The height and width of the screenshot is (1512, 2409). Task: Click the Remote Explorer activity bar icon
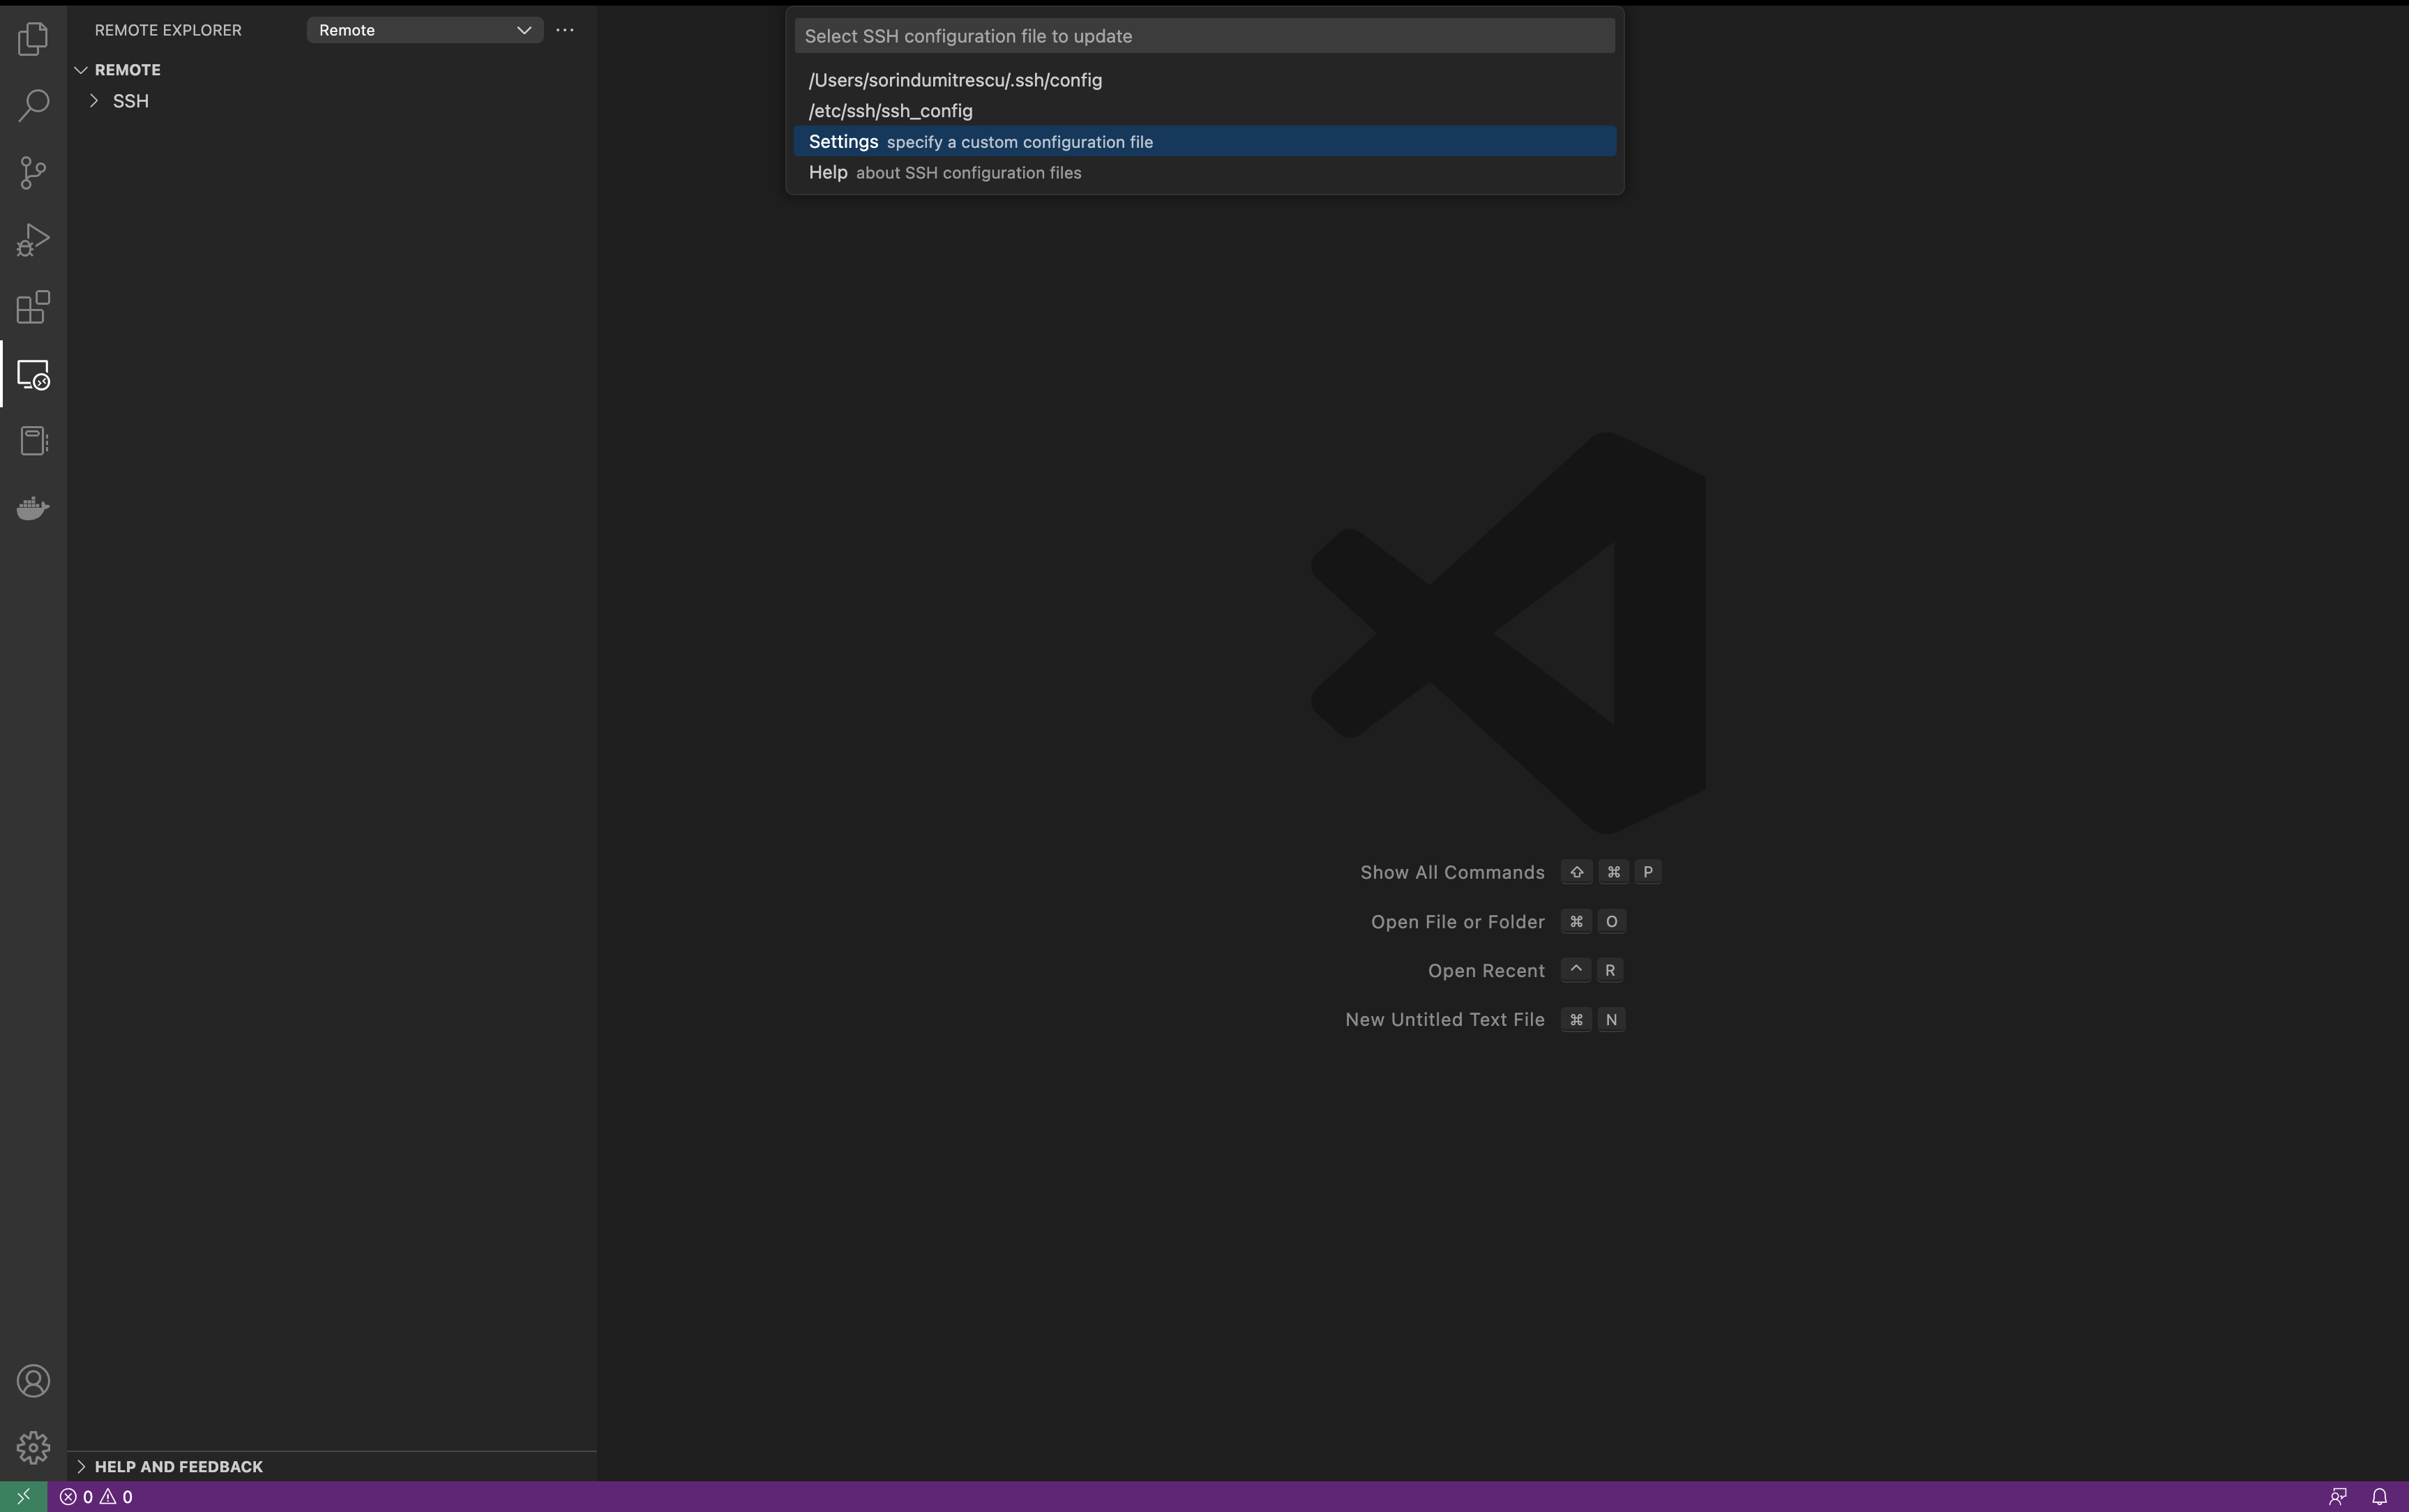33,375
